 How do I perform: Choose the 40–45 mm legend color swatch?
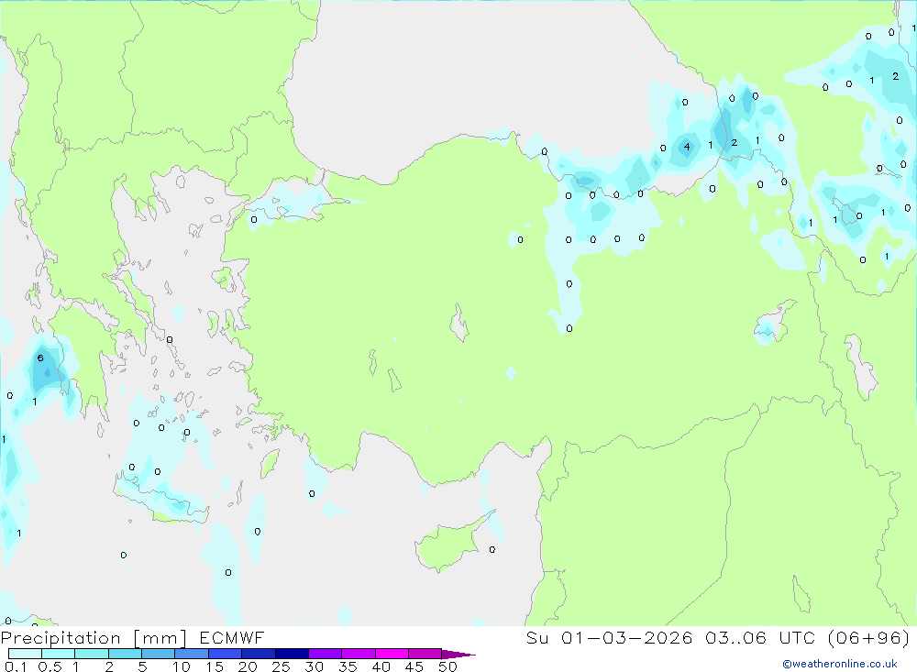[392, 654]
